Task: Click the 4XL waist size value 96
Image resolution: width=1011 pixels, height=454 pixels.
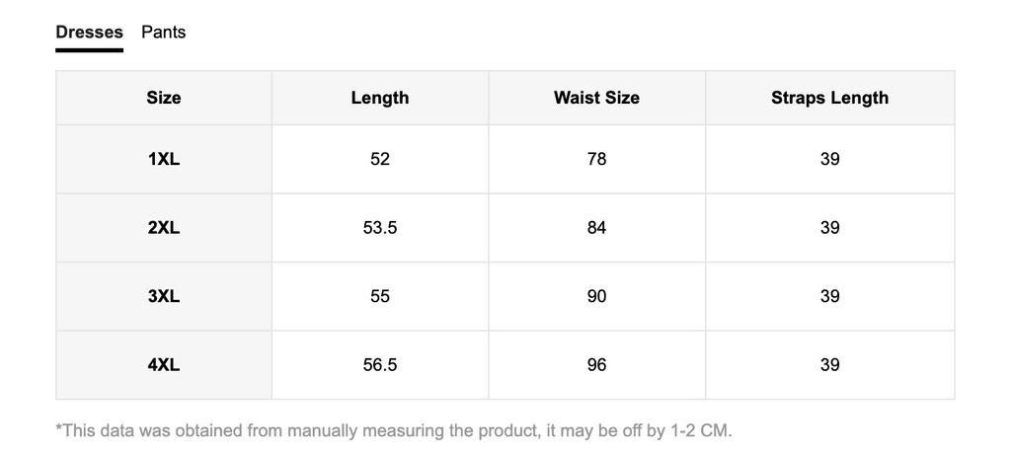Action: (596, 365)
